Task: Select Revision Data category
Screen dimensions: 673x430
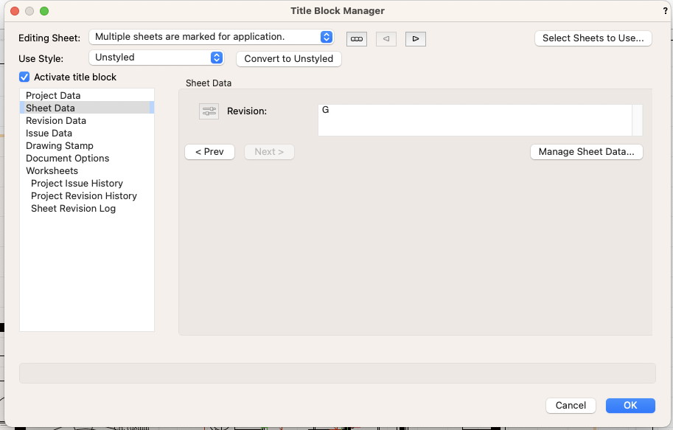Action: (56, 121)
